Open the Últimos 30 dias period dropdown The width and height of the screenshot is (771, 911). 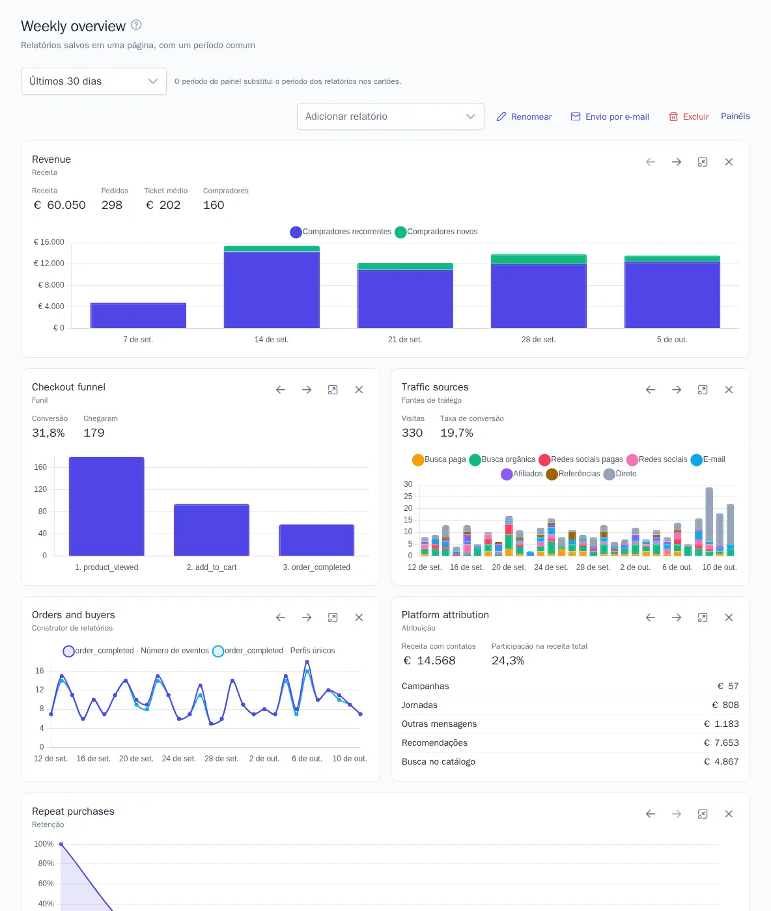[x=94, y=81]
